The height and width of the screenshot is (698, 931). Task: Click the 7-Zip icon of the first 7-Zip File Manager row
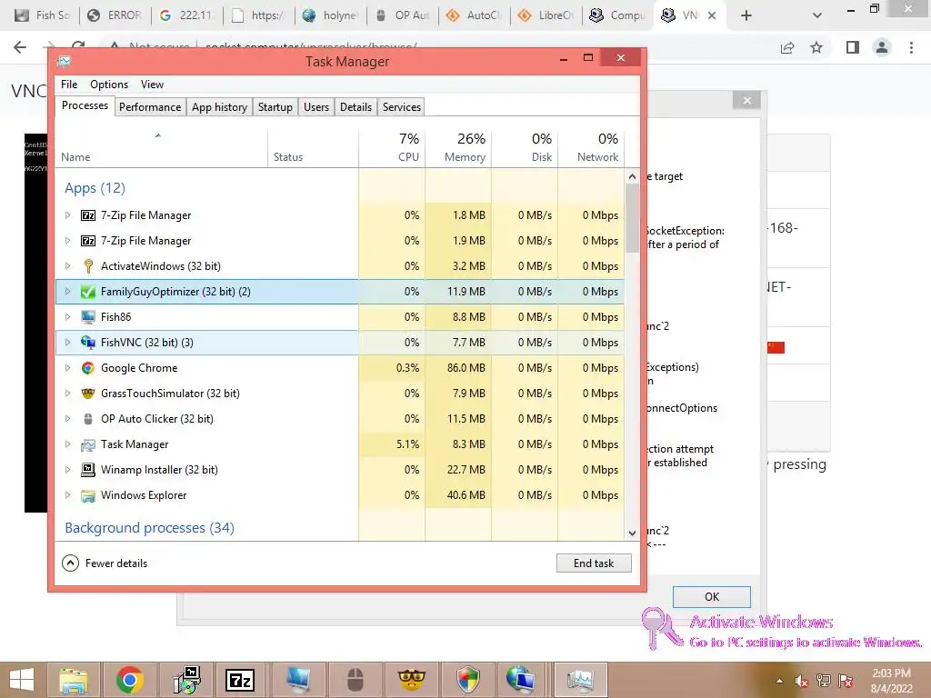pos(88,215)
